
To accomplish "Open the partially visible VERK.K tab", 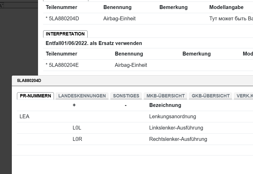I will [x=244, y=96].
